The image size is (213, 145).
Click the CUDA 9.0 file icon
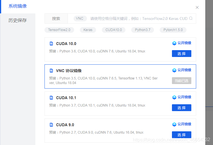pyautogui.click(x=51, y=124)
